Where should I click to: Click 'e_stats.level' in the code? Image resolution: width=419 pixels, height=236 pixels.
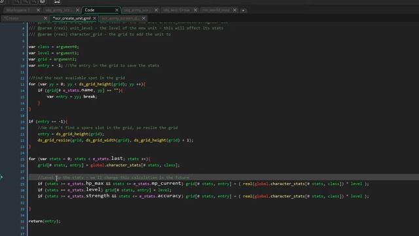[x=84, y=189]
